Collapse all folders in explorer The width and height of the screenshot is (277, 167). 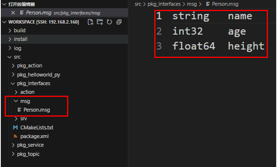pyautogui.click(x=119, y=22)
